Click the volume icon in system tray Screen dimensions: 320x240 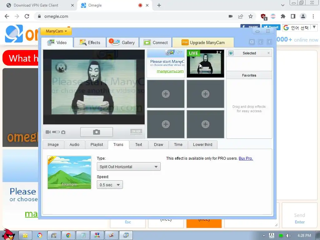(288, 236)
